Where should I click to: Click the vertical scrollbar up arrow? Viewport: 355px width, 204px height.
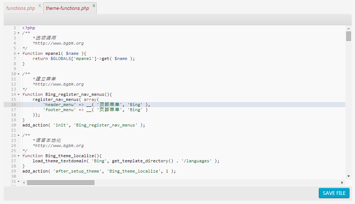coord(348,28)
